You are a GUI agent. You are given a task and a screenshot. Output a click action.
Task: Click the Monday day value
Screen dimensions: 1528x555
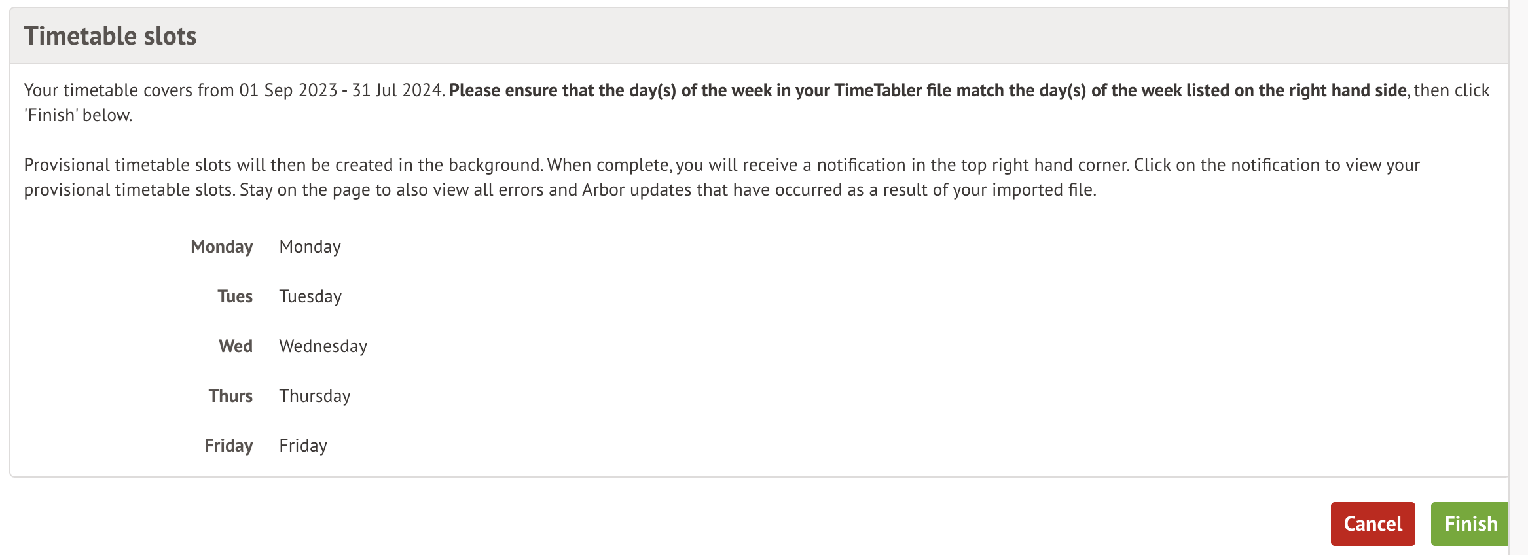(310, 247)
